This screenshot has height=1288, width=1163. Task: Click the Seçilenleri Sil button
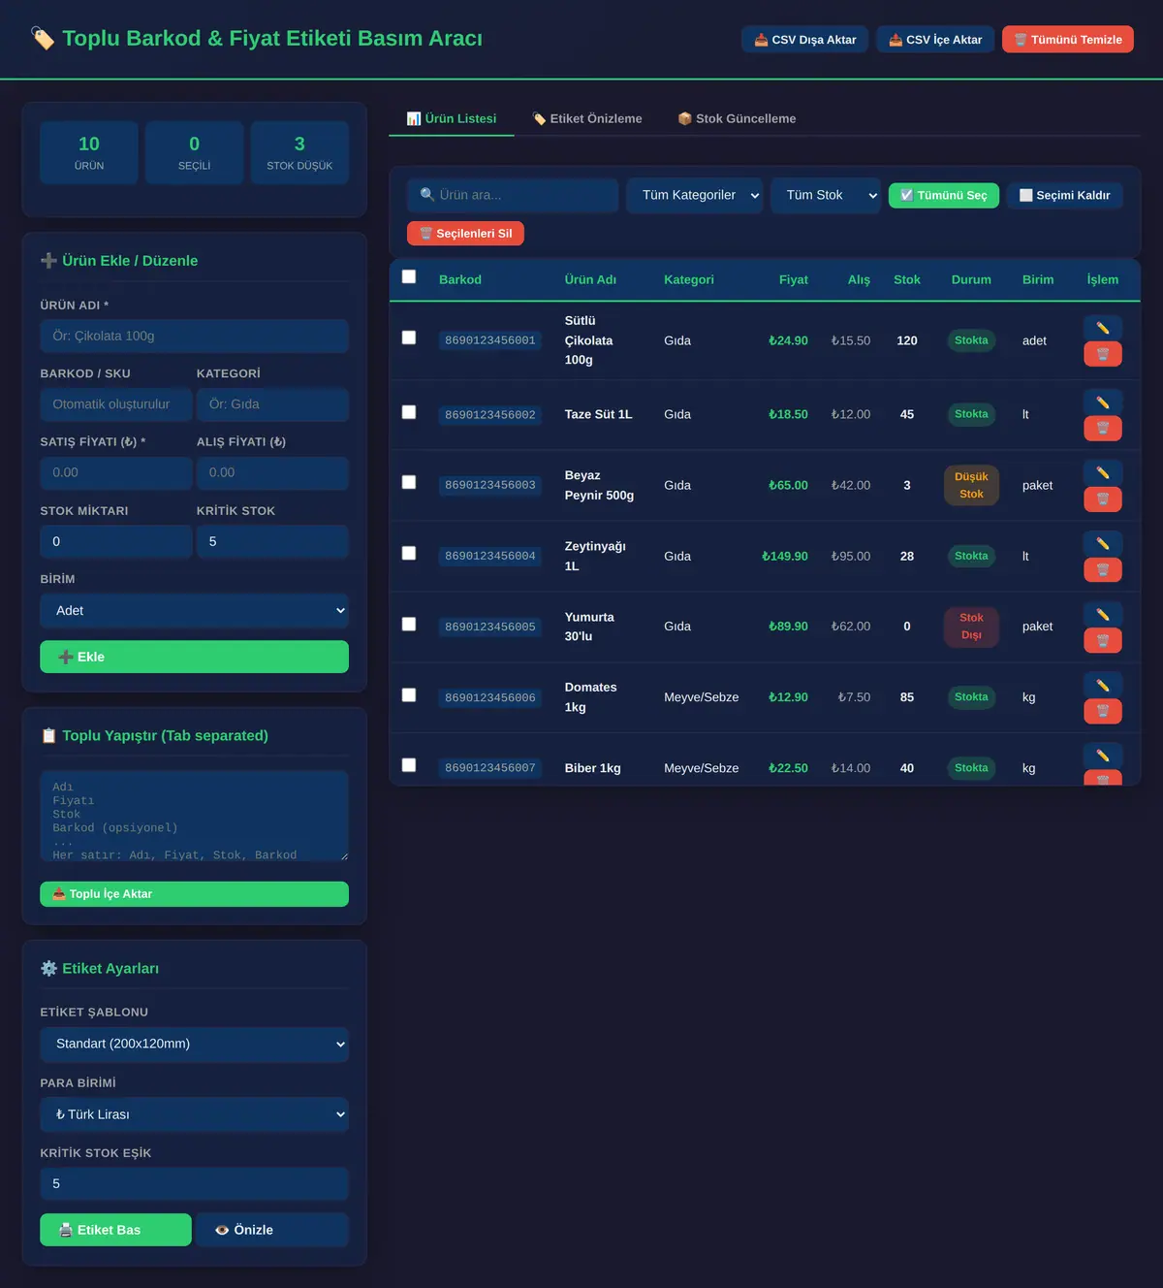(465, 234)
